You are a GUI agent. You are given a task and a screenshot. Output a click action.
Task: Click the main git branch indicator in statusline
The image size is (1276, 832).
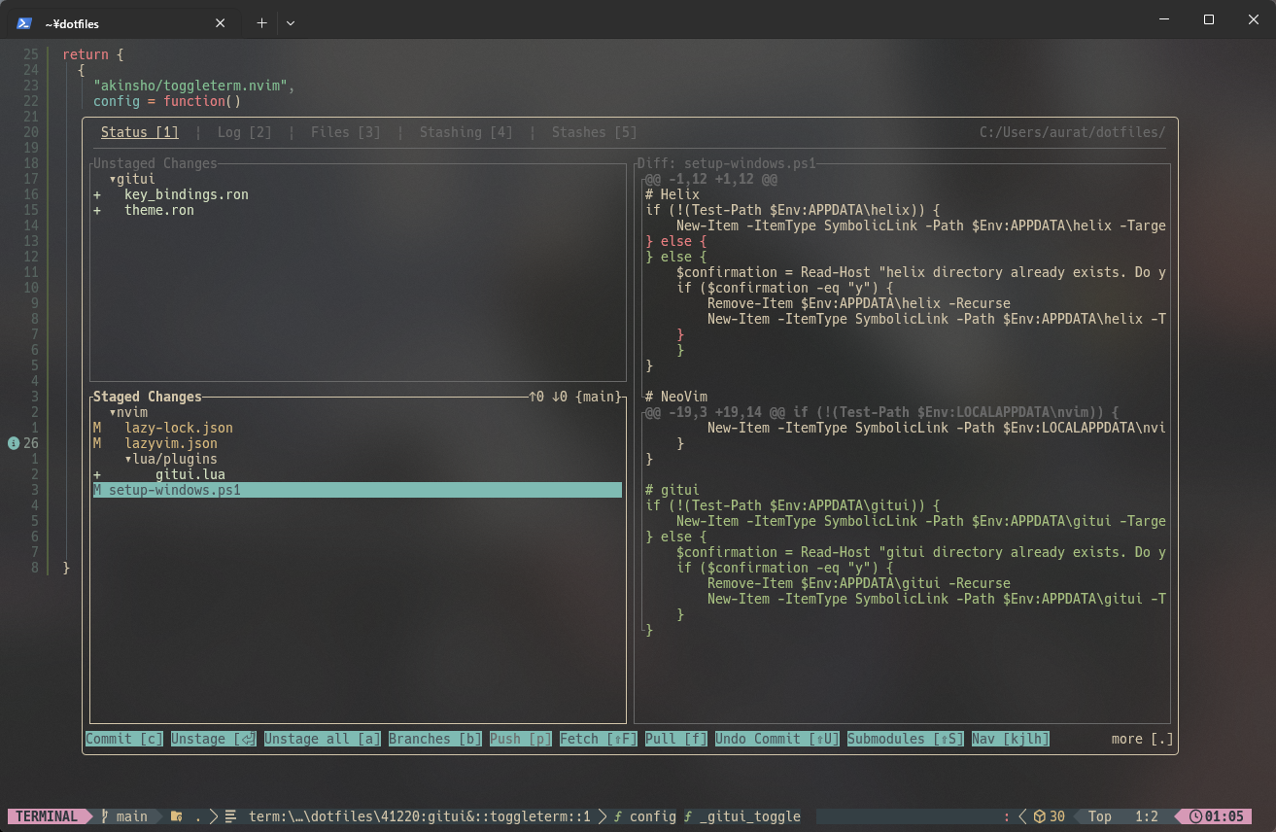point(124,816)
